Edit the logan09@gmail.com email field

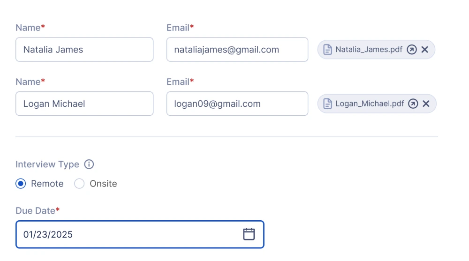(237, 104)
